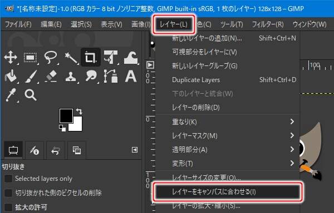Open the background white color swatch
The height and width of the screenshot is (213, 334).
[x=78, y=127]
